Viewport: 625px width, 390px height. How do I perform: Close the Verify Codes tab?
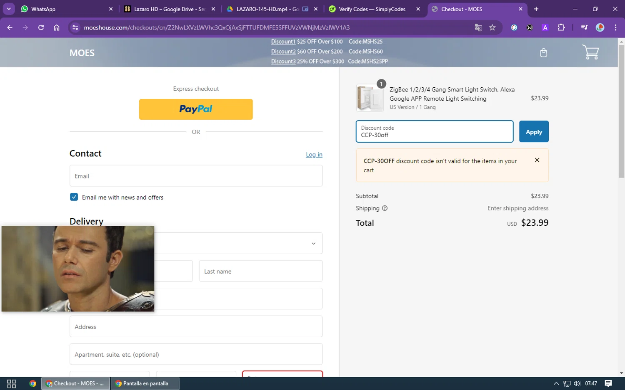(418, 9)
